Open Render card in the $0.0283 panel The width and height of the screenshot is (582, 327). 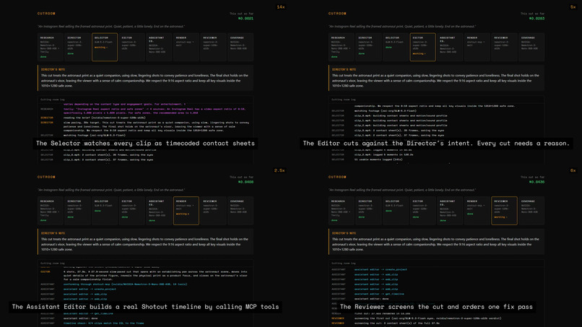pos(477,47)
